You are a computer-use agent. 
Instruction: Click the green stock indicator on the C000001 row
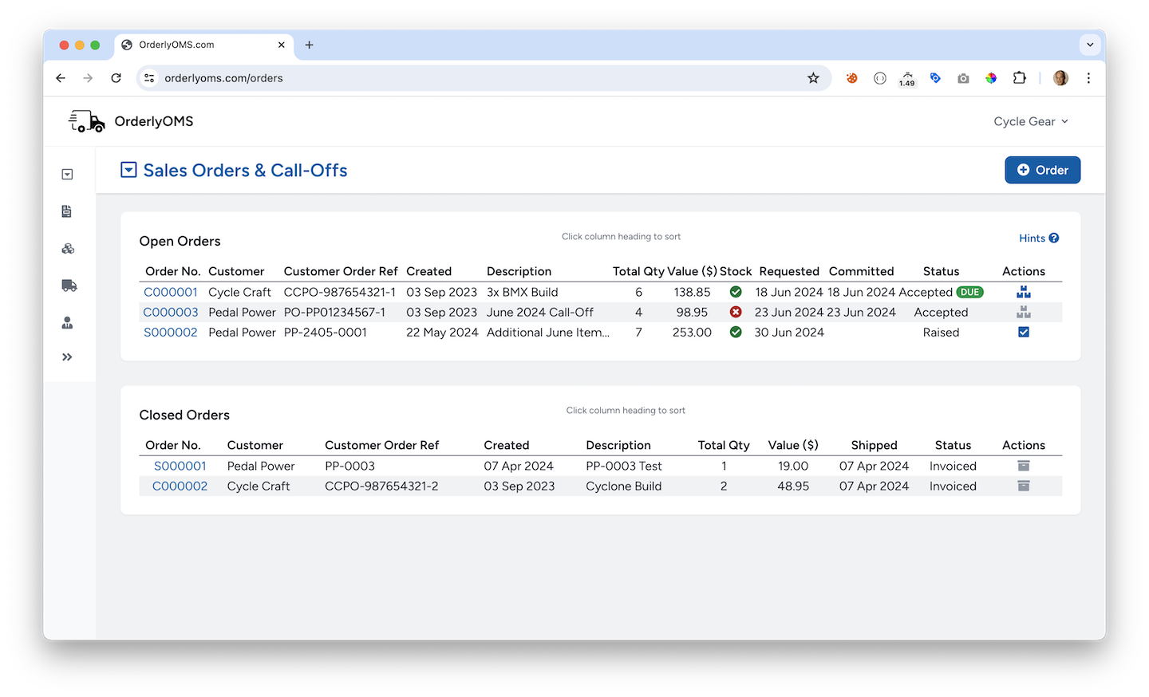[736, 292]
